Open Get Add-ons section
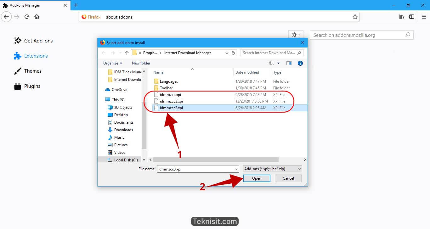The height and width of the screenshot is (229, 430). click(x=33, y=41)
